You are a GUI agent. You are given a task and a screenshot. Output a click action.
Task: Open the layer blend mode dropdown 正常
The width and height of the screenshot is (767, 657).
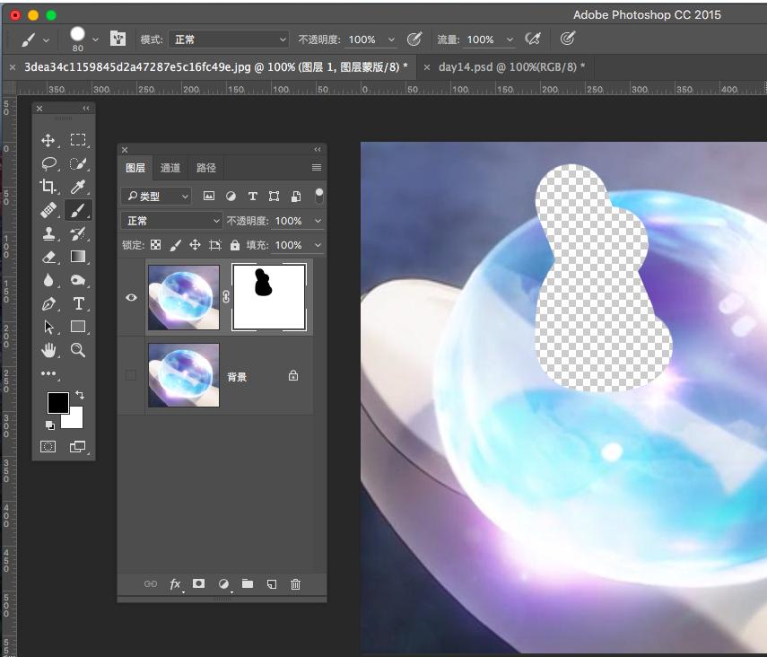click(171, 221)
